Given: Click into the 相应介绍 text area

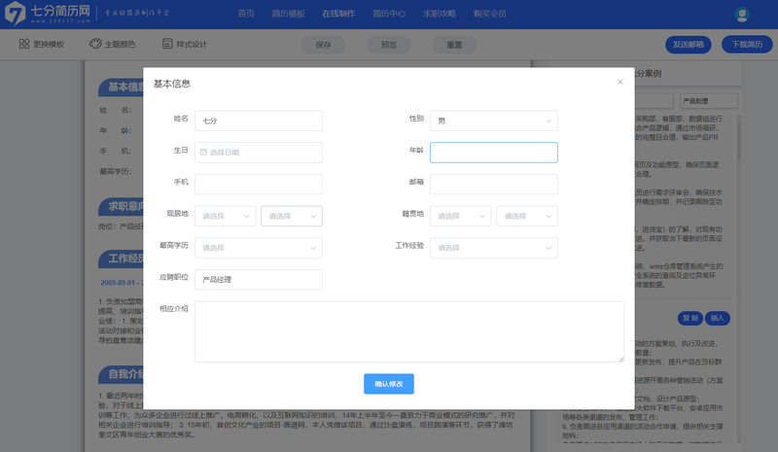Looking at the screenshot, I should coord(409,331).
